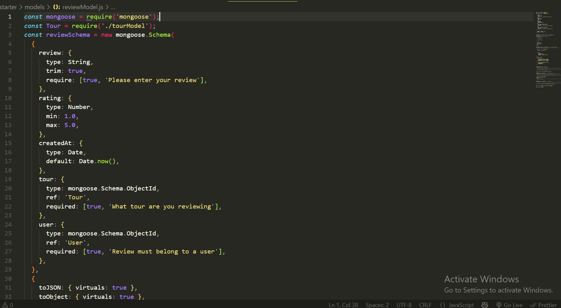This screenshot has width=561, height=308.
Task: Change the CRLF end-of-line sequence
Action: pyautogui.click(x=425, y=305)
